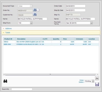Image resolution: width=102 pixels, height=92 pixels.
Task: Sort by Description column header
Action: pos(29,39)
